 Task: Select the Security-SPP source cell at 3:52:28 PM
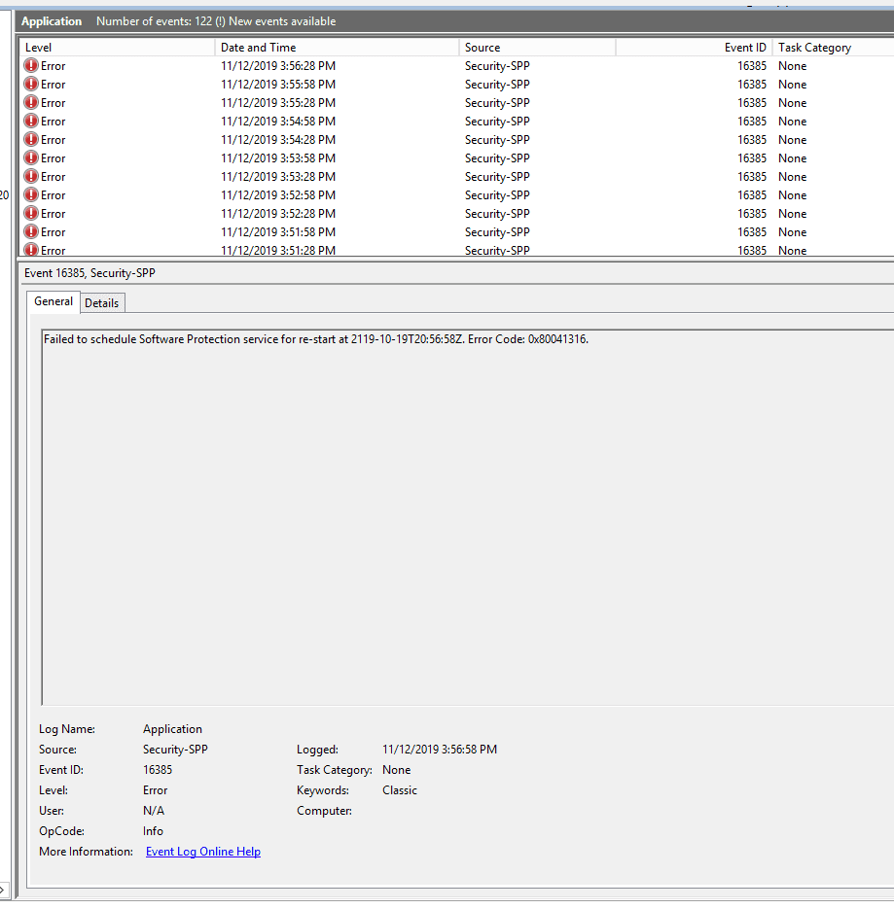tap(497, 214)
